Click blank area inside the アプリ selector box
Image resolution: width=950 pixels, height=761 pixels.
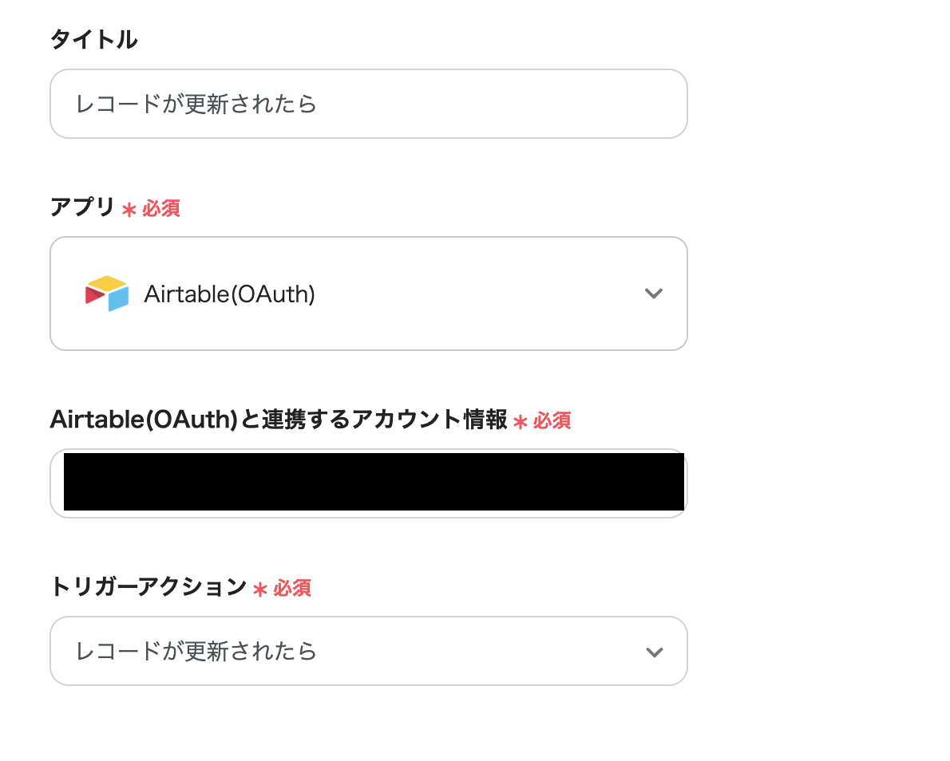[479, 294]
